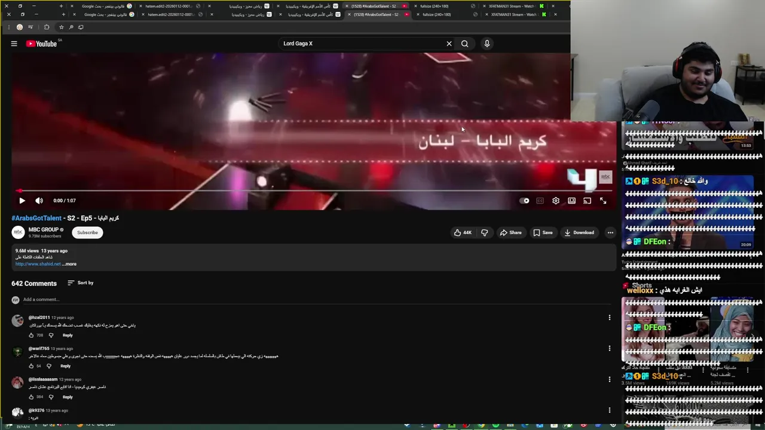765x430 pixels.
Task: Like the video with 44K likes
Action: point(463,232)
